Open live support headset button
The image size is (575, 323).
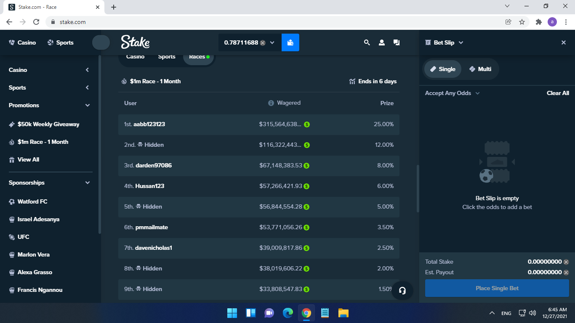pyautogui.click(x=402, y=291)
